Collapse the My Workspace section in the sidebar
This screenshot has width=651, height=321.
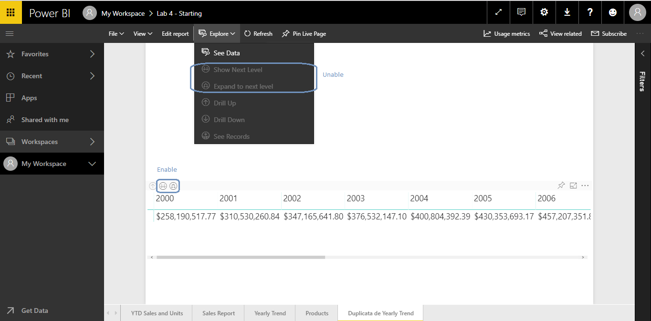[x=92, y=164]
